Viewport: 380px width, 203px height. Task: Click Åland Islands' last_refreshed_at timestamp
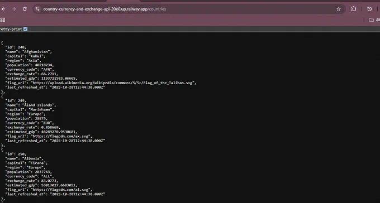tap(78, 141)
